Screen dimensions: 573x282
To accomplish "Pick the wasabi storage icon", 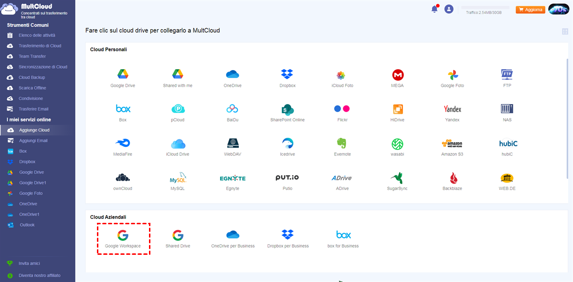I will coord(398,144).
